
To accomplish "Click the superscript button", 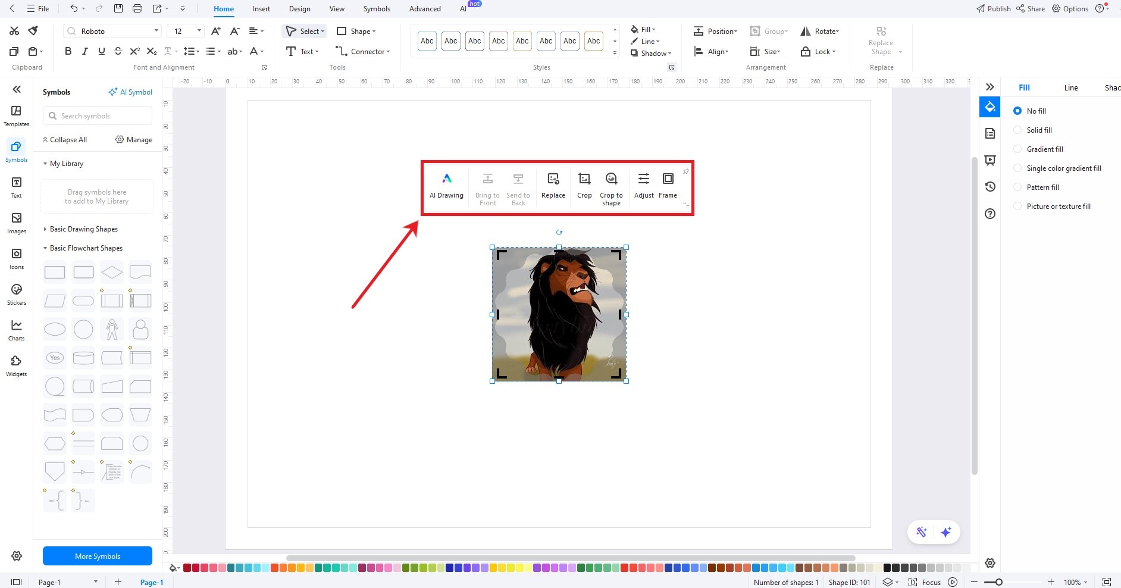I will (134, 51).
